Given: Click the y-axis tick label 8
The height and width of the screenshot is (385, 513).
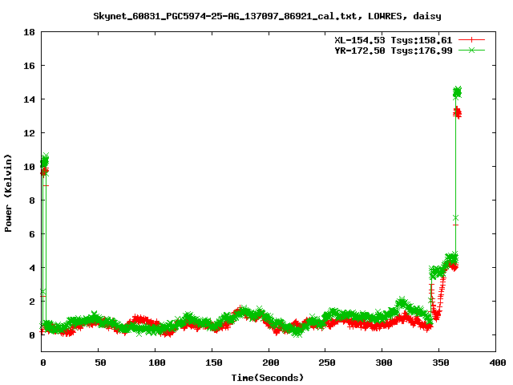Looking at the screenshot, I should [32, 201].
